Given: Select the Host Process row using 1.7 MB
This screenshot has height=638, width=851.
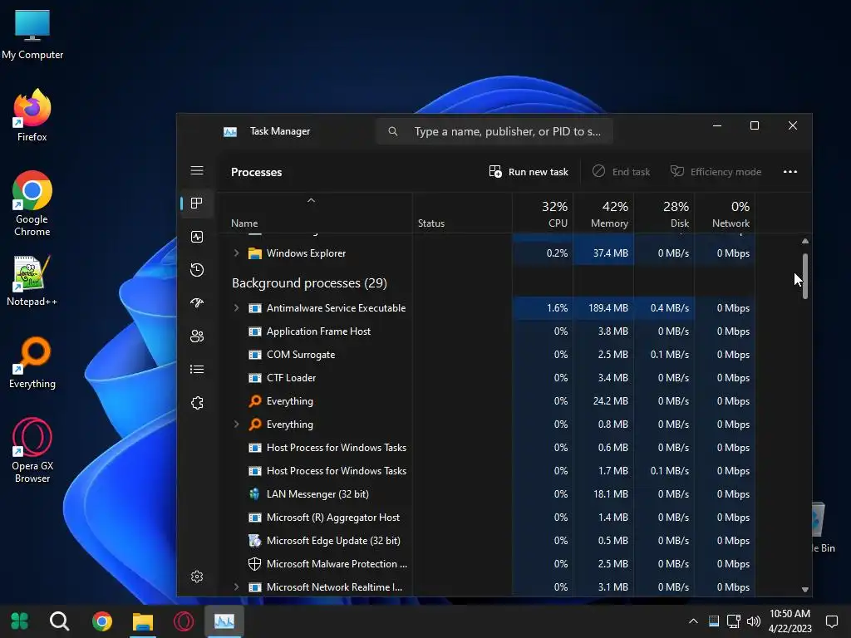Looking at the screenshot, I should 487,471.
